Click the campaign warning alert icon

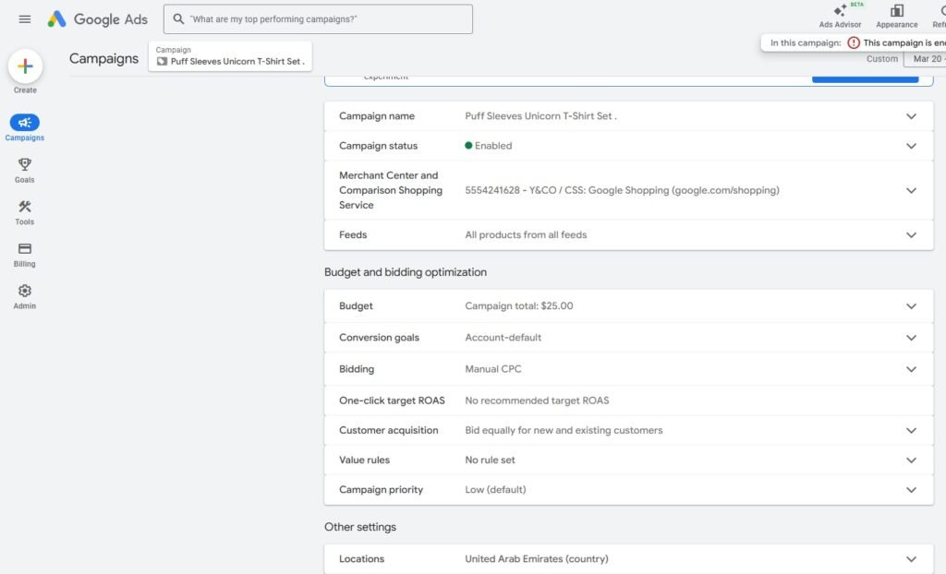click(853, 42)
